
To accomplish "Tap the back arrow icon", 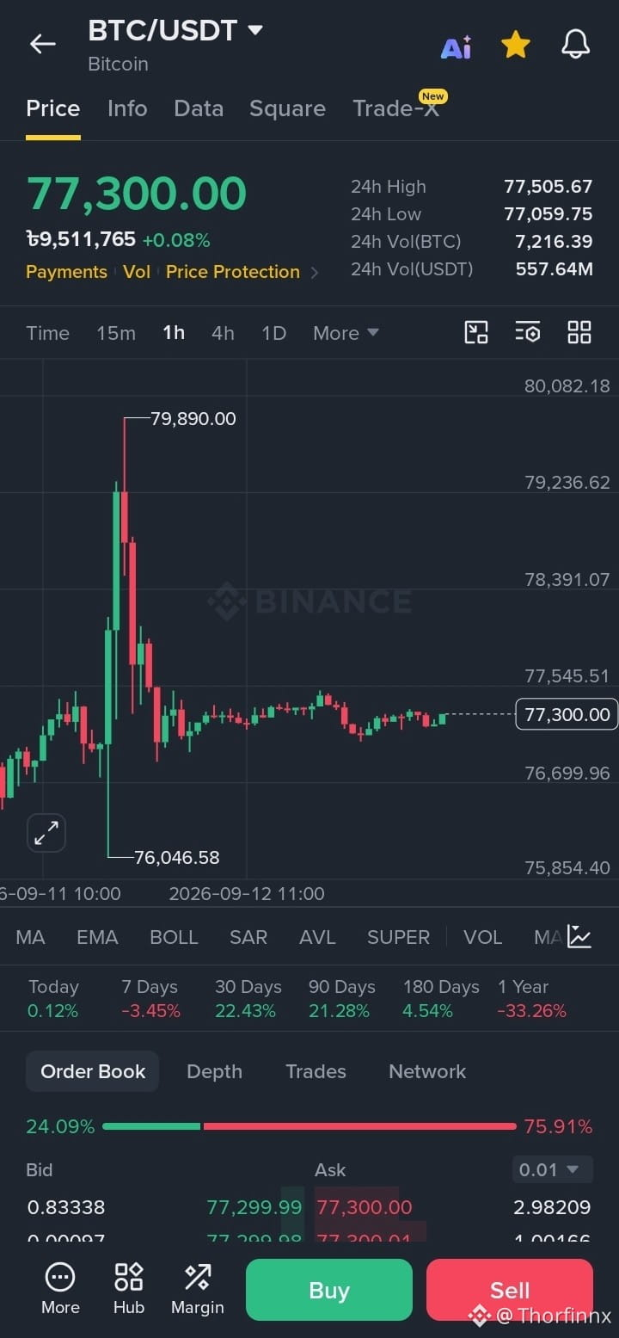I will [42, 44].
